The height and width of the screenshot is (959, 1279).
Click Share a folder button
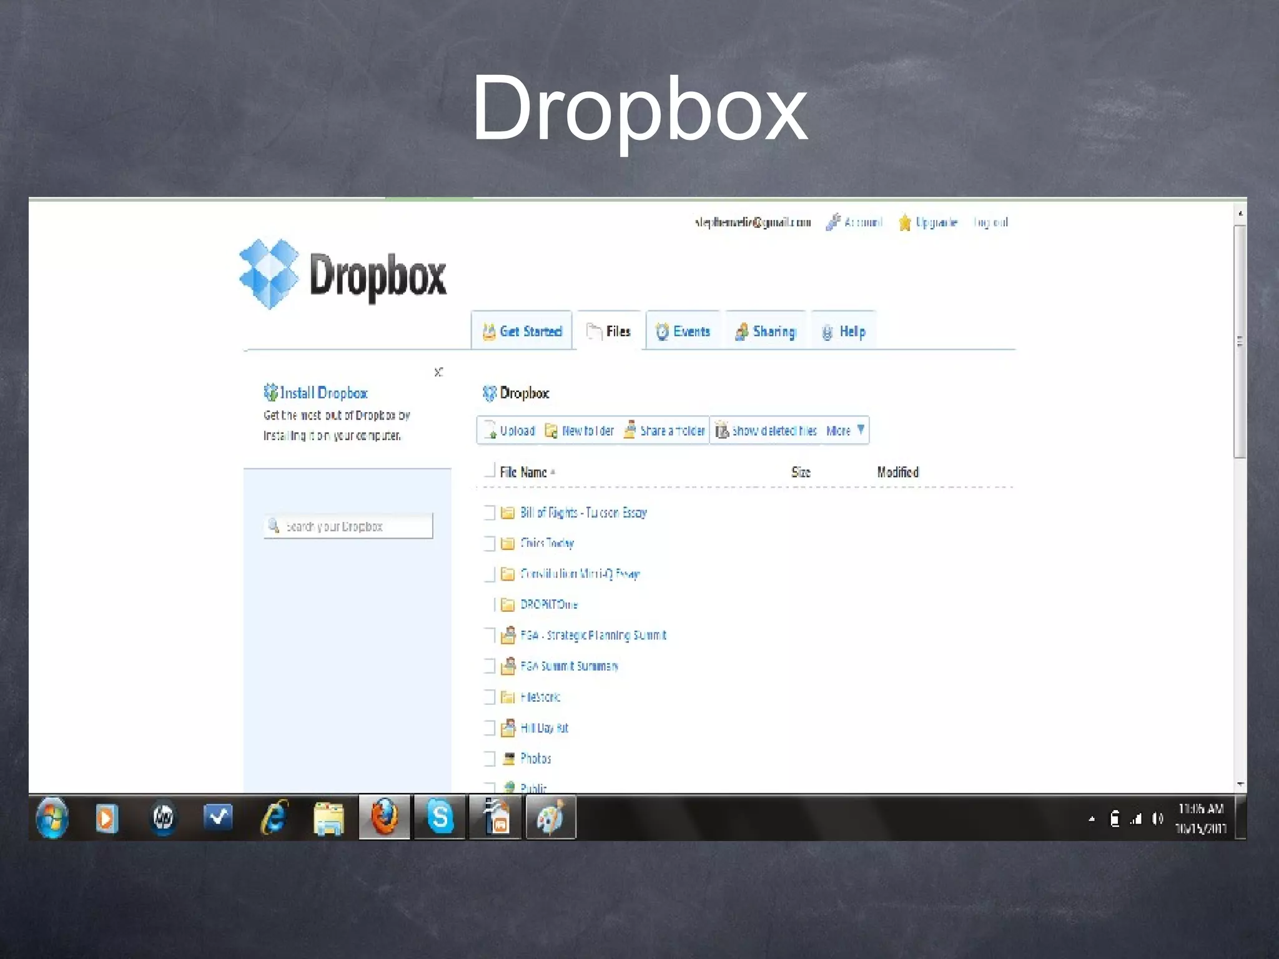[664, 430]
